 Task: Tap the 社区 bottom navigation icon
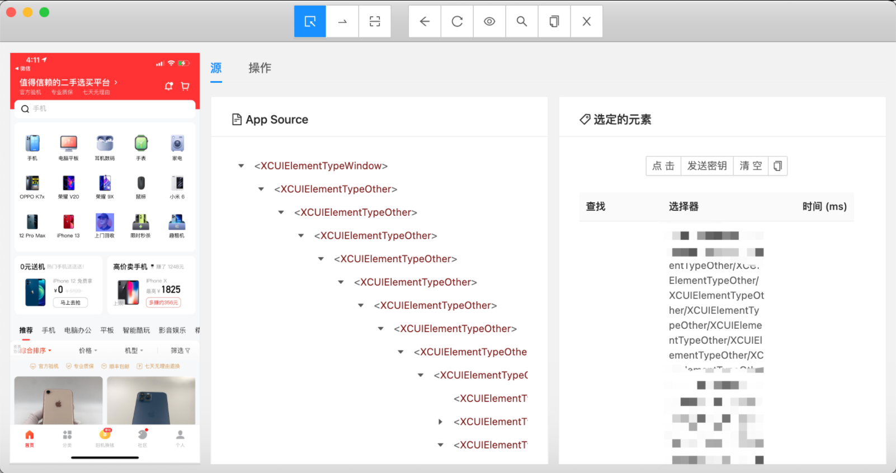pyautogui.click(x=143, y=438)
